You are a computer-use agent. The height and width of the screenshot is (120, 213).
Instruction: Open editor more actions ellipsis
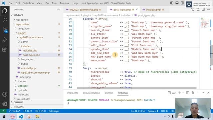(x=208, y=10)
